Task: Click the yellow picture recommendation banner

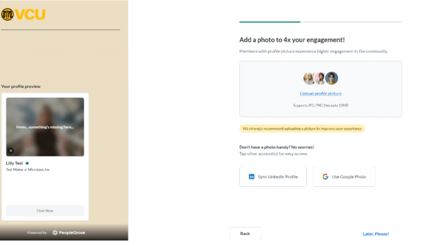Action: [x=302, y=129]
